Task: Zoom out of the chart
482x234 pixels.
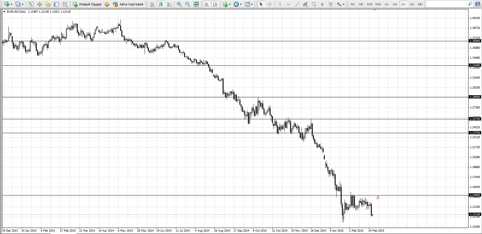Action: (188, 4)
